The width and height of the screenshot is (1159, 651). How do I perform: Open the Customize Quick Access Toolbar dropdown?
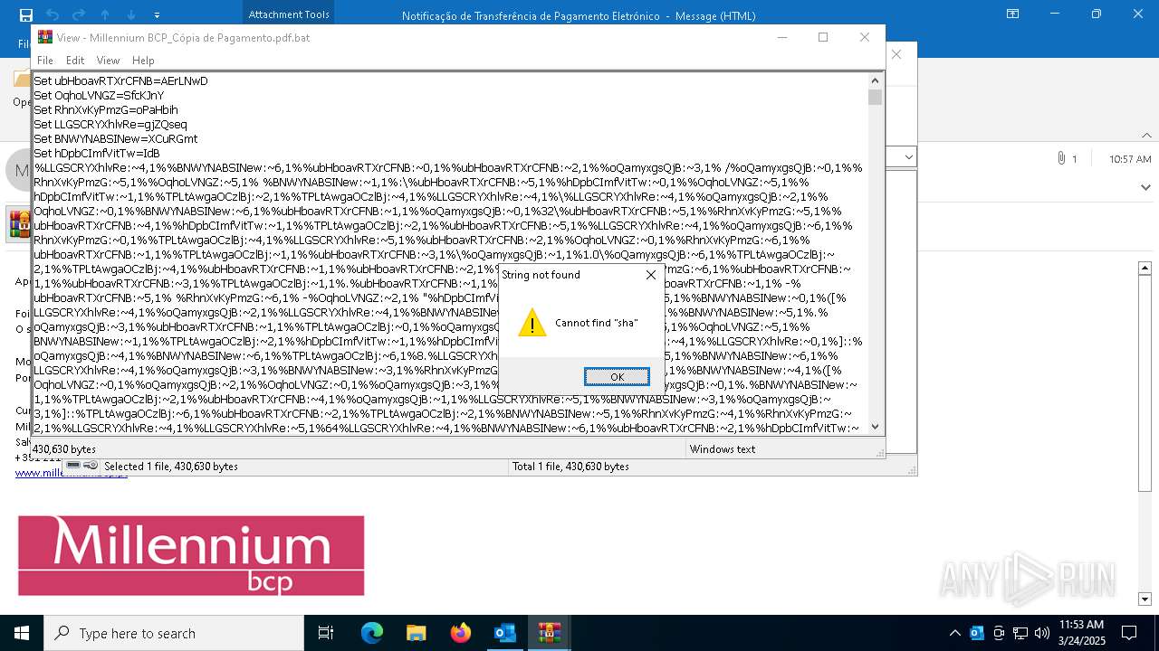(157, 15)
